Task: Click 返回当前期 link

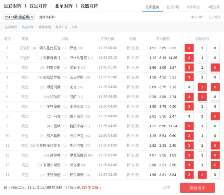Action: tap(47, 17)
